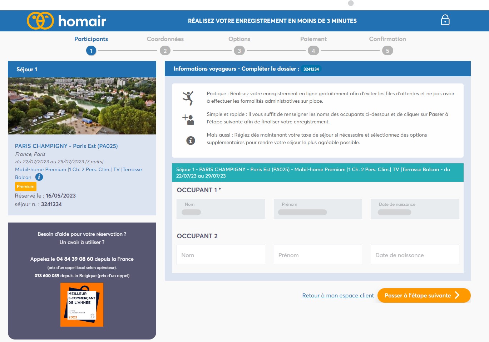
Task: Click the orange Premium tag
Action: [x=26, y=187]
